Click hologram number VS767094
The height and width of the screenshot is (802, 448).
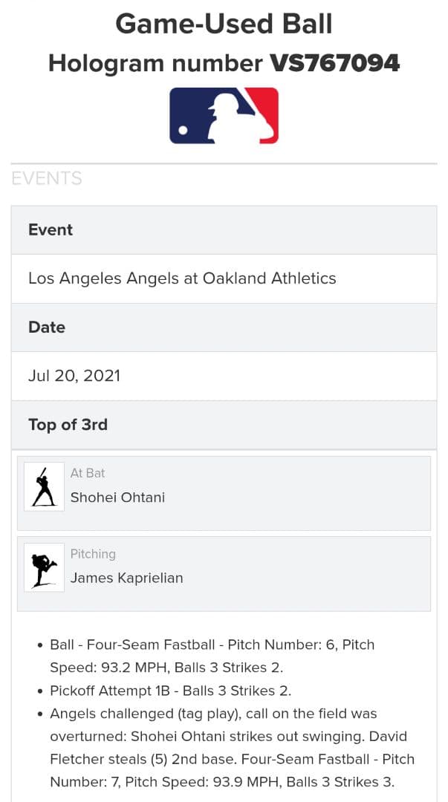click(334, 63)
